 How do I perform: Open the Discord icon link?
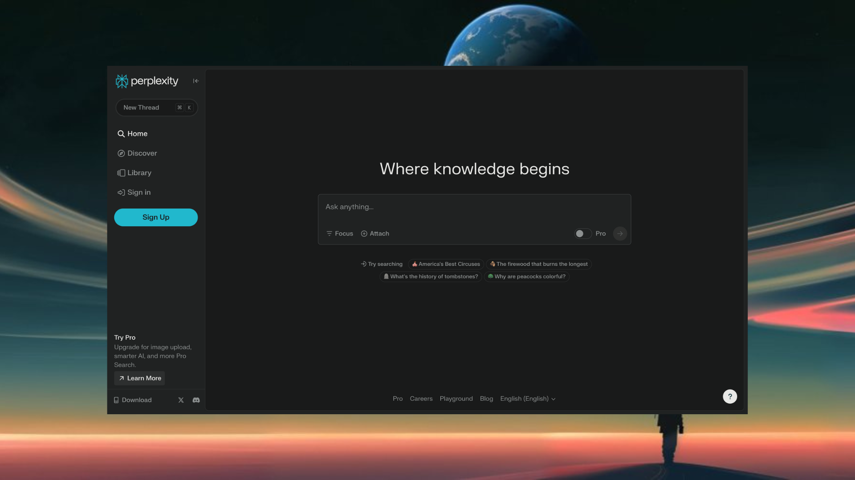196,400
